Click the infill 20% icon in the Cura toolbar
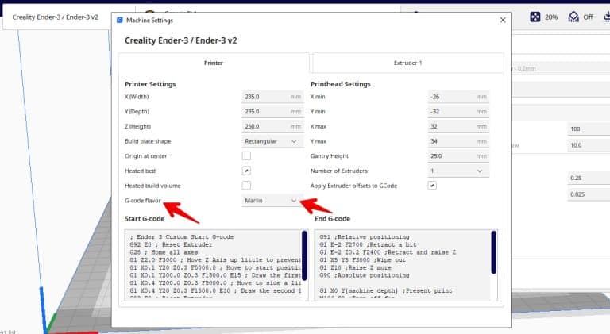The image size is (610, 334). click(535, 17)
